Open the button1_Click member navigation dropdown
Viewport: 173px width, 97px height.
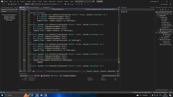point(102,9)
